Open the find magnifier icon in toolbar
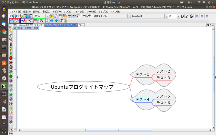Screen dimensions: 216x135 click(x=47, y=21)
